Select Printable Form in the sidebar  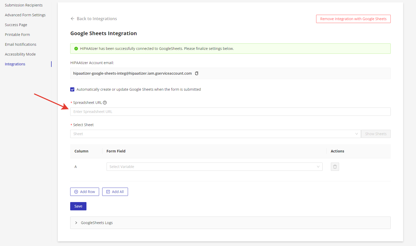(x=17, y=34)
